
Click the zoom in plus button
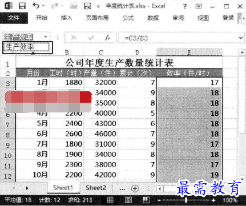(x=213, y=200)
